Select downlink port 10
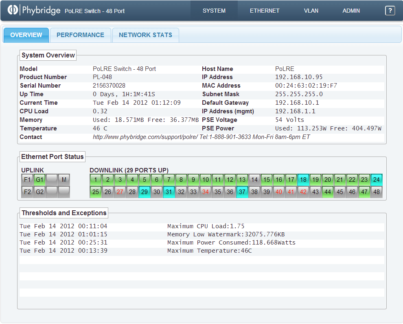Image resolution: width=403 pixels, height=324 pixels. pyautogui.click(x=206, y=180)
